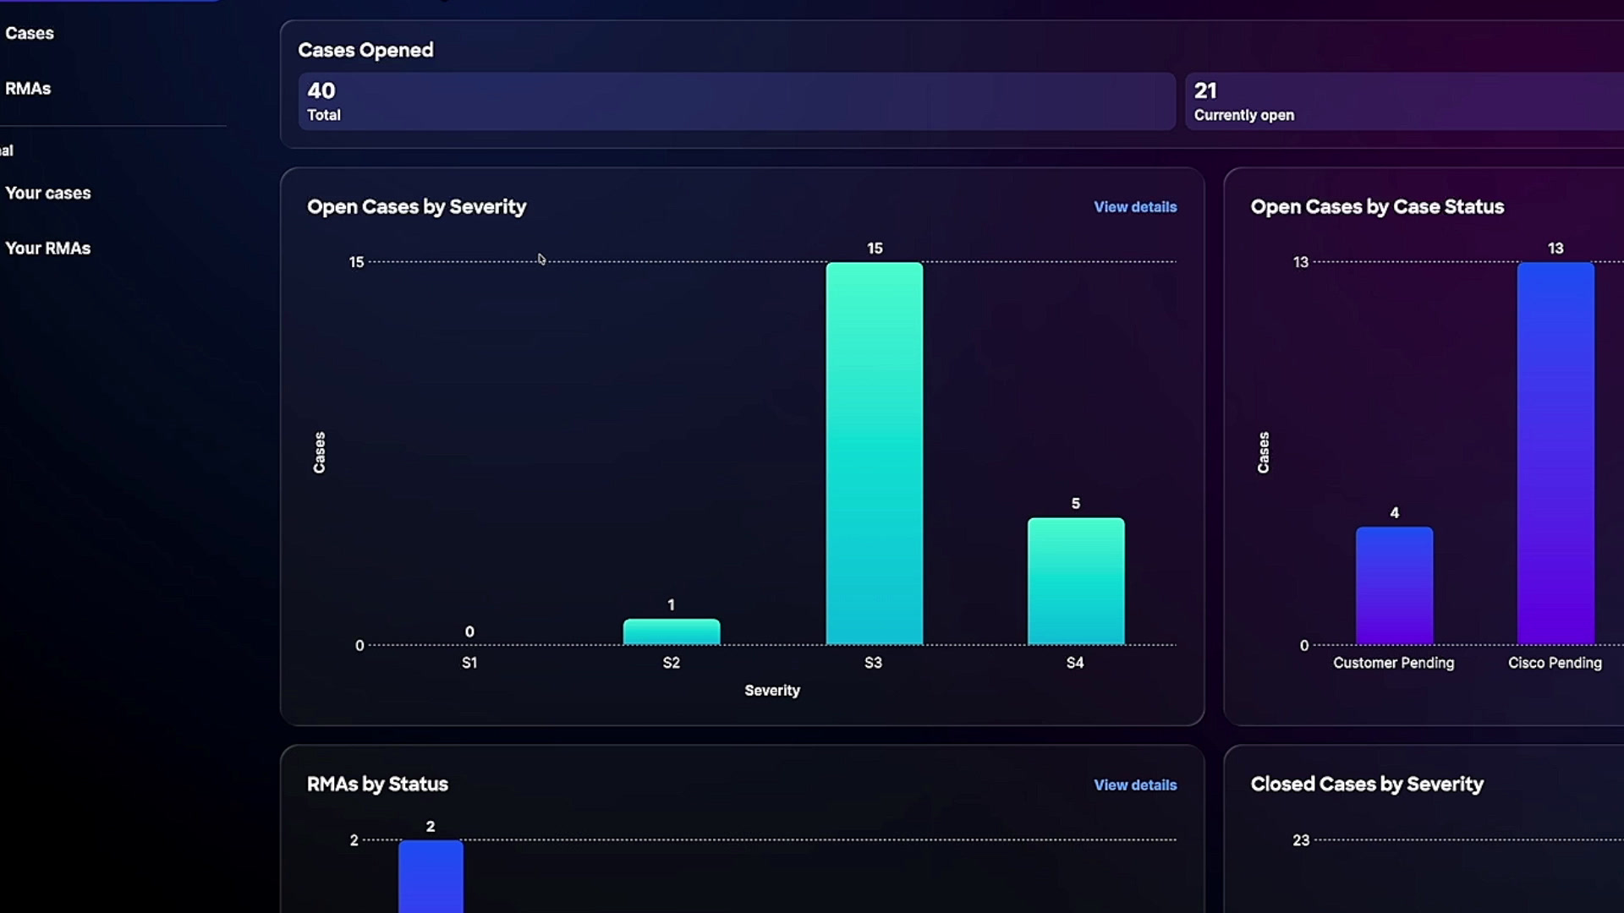
Task: Click the S2 axis label
Action: pos(671,663)
